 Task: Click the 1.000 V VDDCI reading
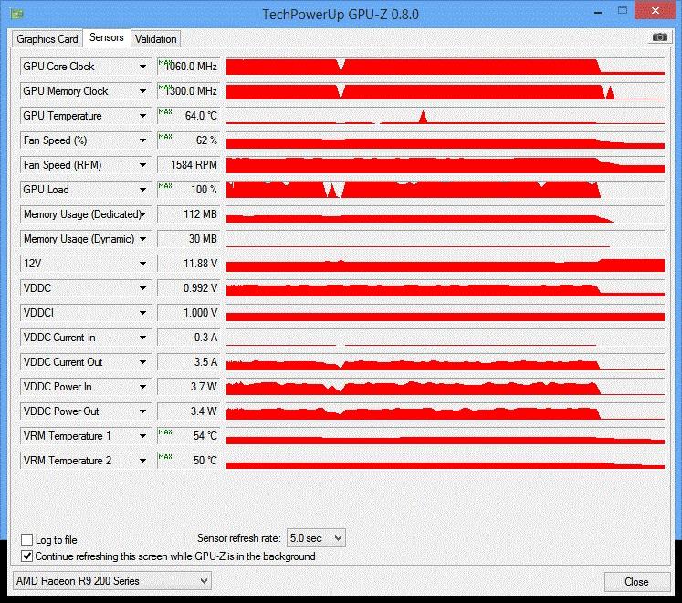point(188,313)
